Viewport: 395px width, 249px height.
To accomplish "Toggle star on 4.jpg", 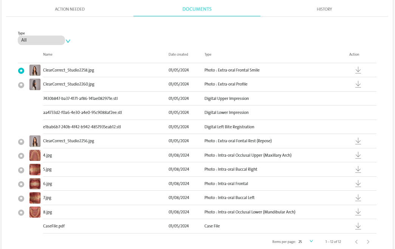I will (x=21, y=156).
